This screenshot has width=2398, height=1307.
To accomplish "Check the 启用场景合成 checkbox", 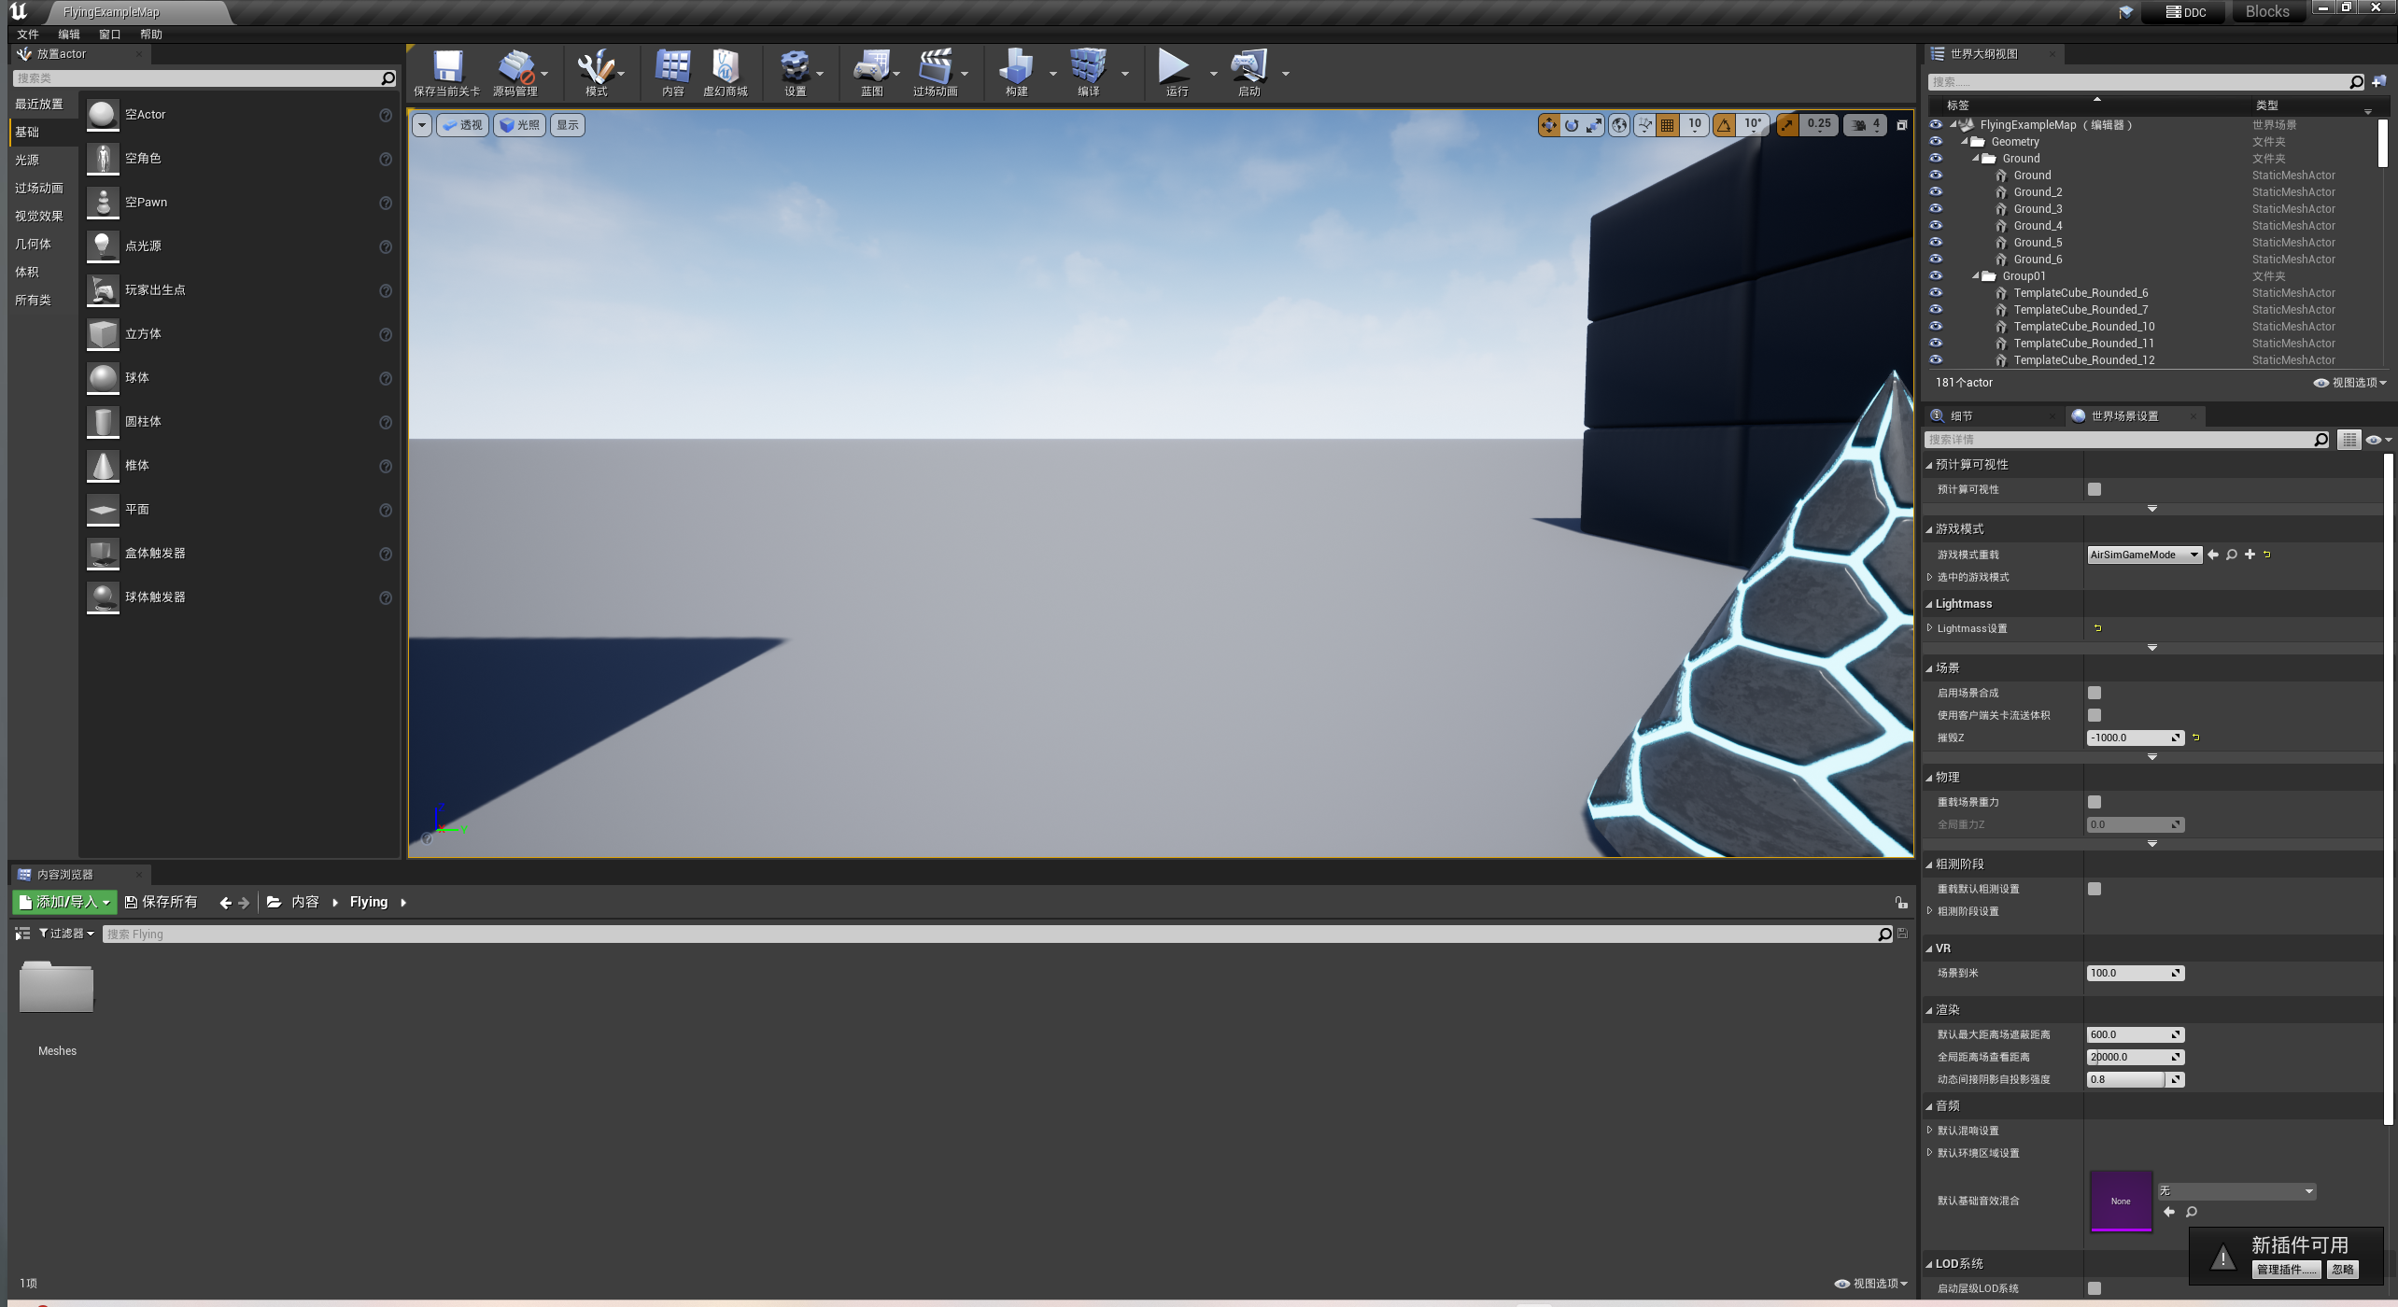I will click(2095, 693).
